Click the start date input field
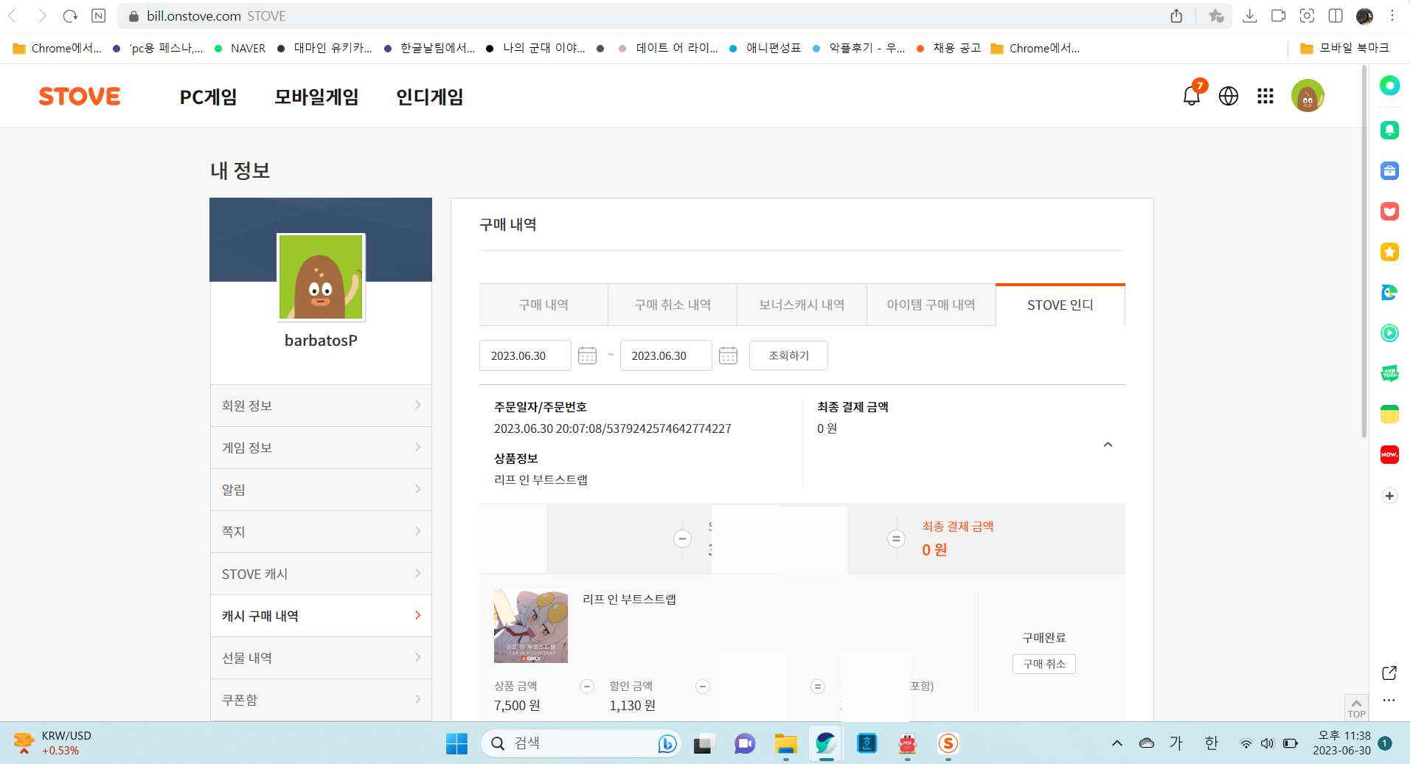Viewport: 1410px width, 764px height. click(x=524, y=355)
